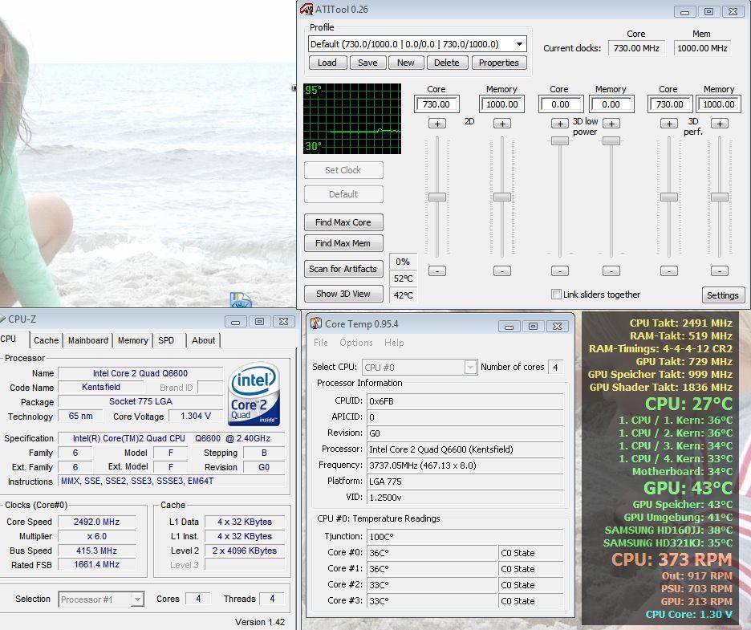This screenshot has width=751, height=630.
Task: Click the 2D Memory clock input field
Action: click(502, 104)
